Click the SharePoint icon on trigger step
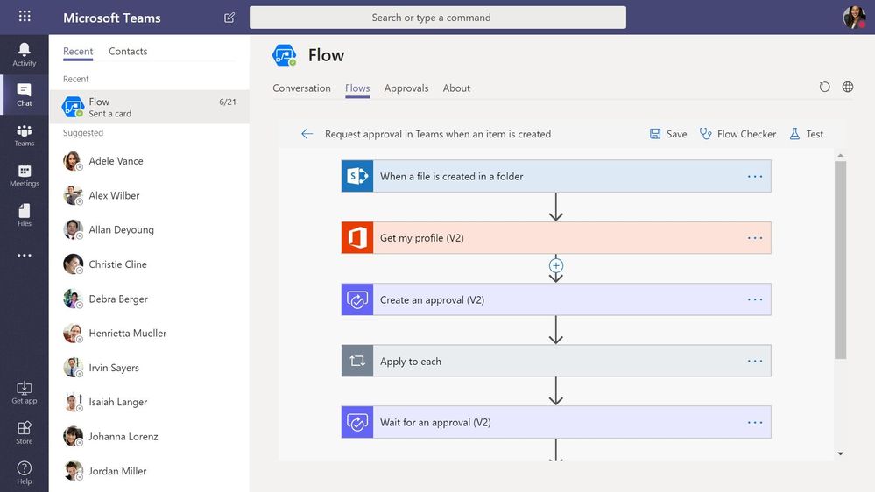This screenshot has height=492, width=875. 357,176
